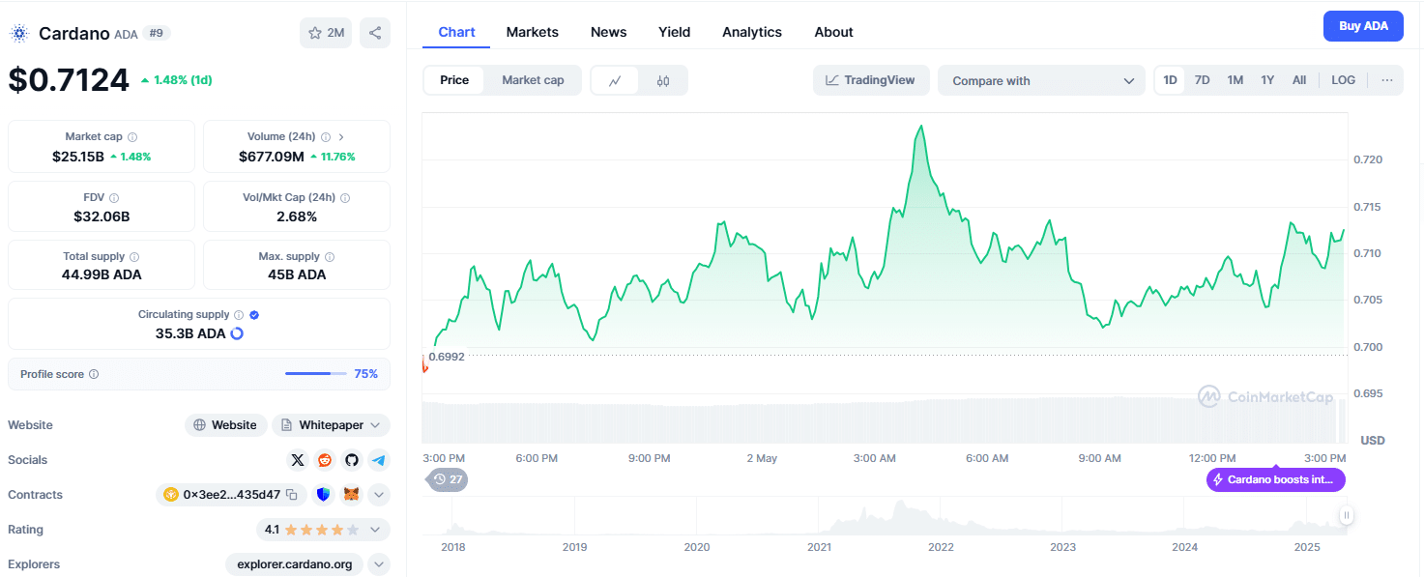Open the Analytics tab

(x=751, y=32)
